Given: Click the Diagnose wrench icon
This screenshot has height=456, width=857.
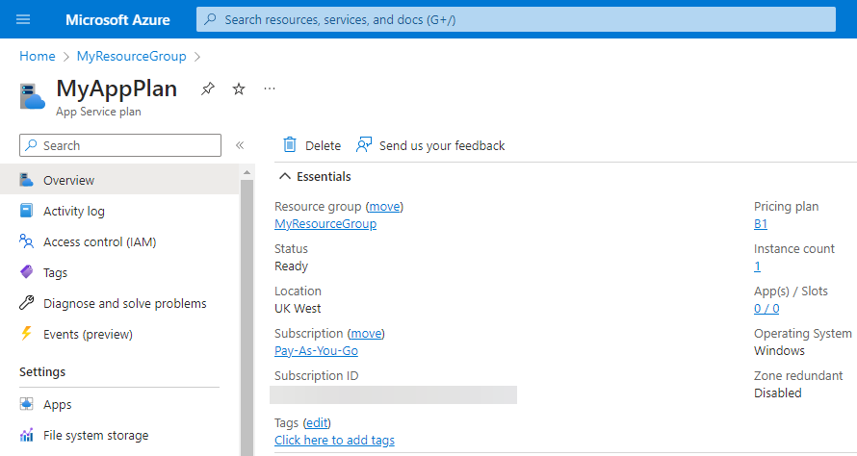Looking at the screenshot, I should tap(26, 302).
